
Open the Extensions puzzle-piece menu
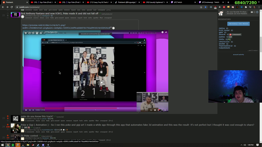click(246, 7)
